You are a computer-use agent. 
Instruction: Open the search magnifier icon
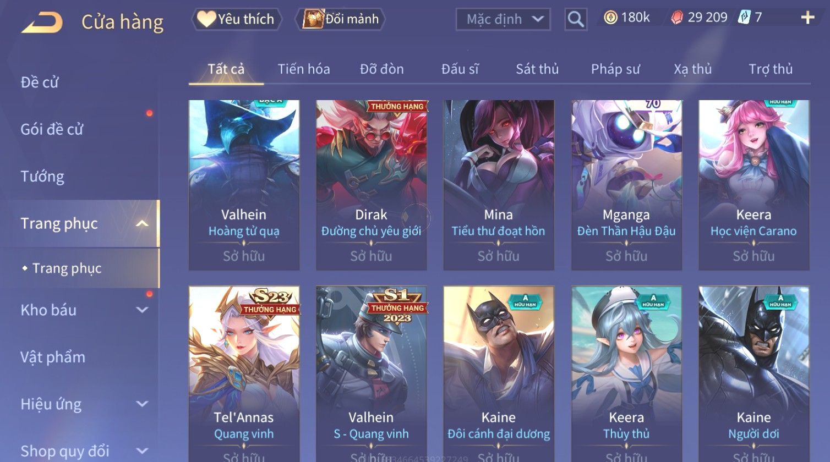576,19
